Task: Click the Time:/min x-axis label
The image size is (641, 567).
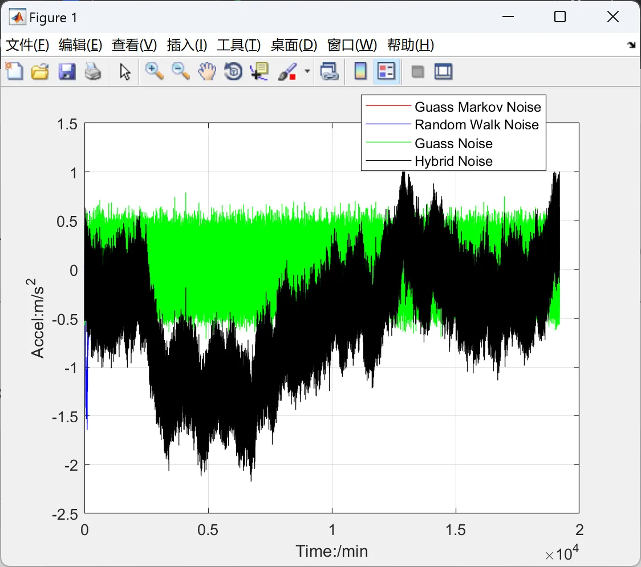Action: (x=331, y=551)
